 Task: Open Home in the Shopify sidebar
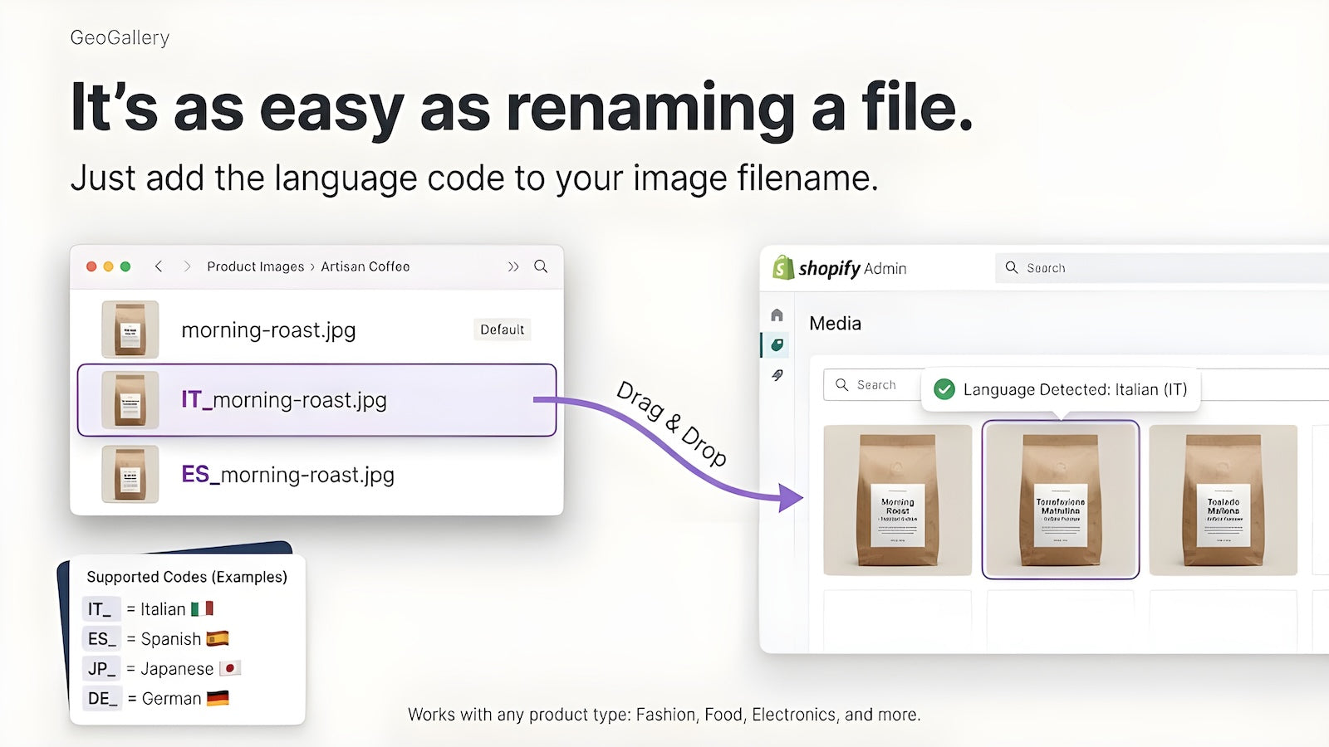777,315
